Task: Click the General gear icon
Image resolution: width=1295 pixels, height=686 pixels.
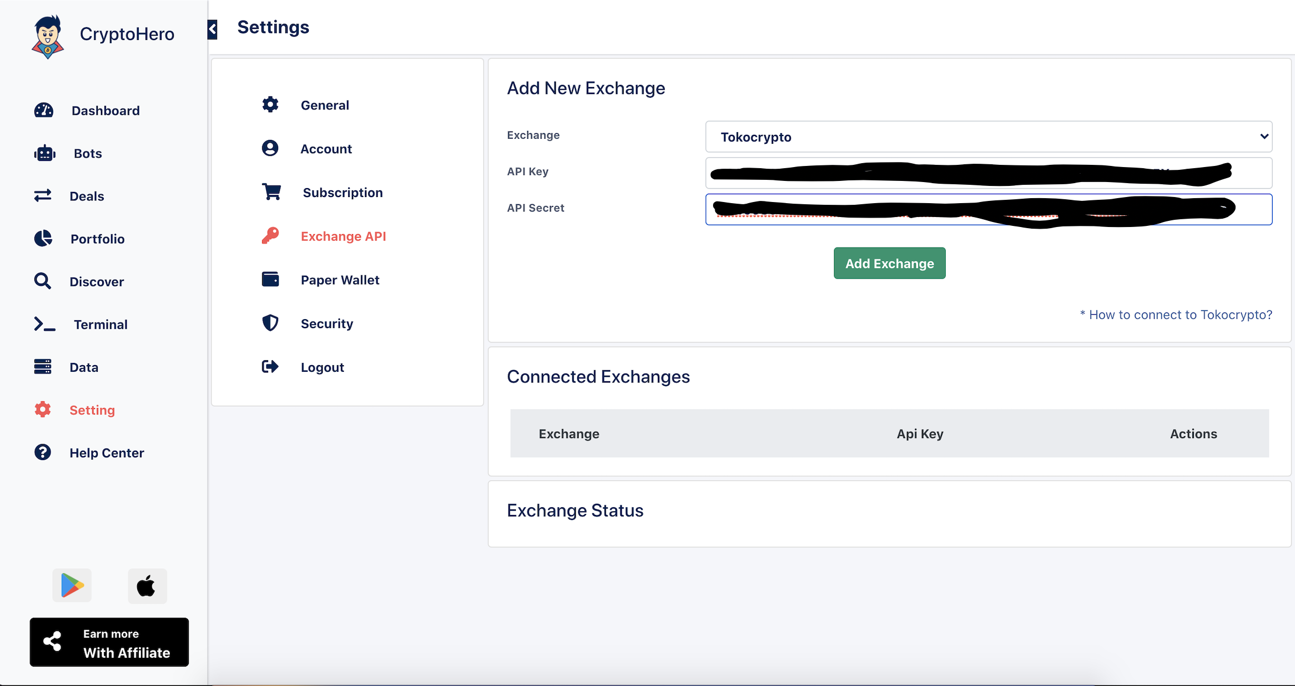Action: click(270, 104)
